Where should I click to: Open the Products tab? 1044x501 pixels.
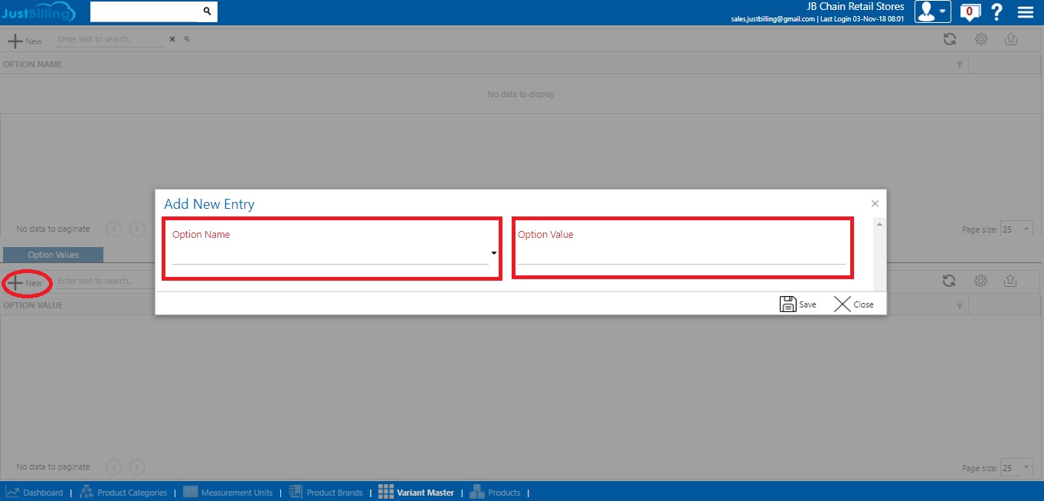pos(495,493)
